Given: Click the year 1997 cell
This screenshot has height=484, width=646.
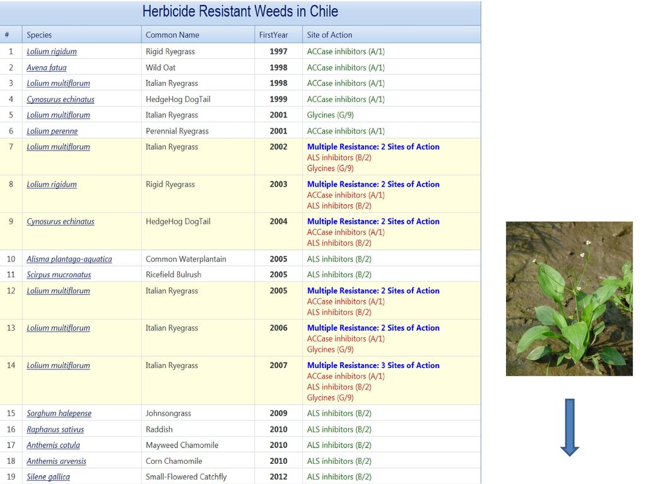Looking at the screenshot, I should (x=278, y=52).
